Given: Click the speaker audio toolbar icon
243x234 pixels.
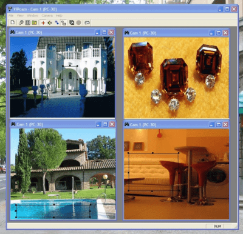Looking at the screenshot, I should point(50,22).
